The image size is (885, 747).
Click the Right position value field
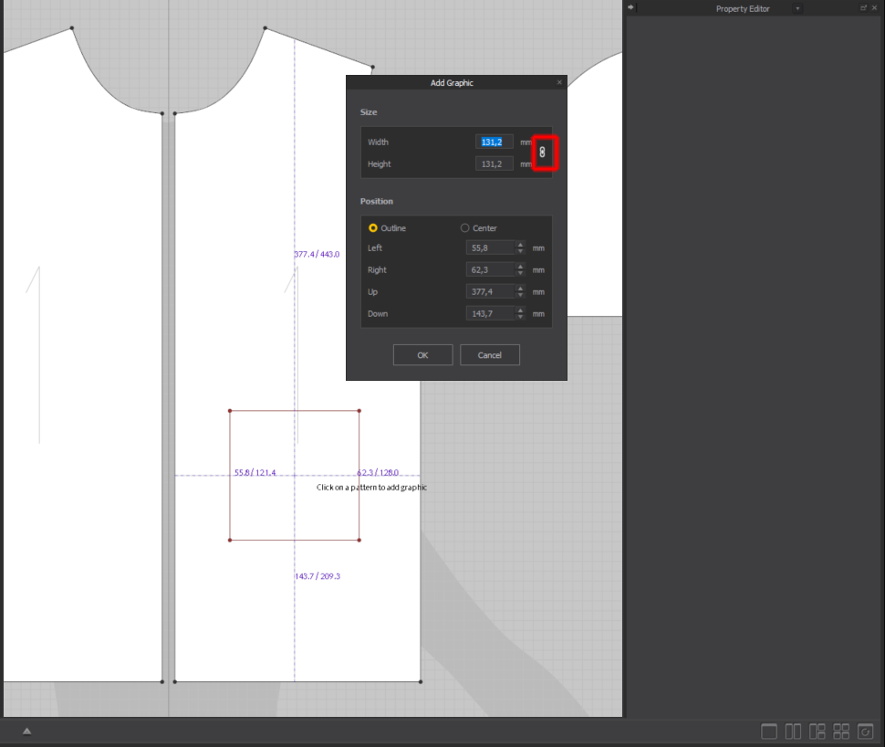click(x=490, y=269)
